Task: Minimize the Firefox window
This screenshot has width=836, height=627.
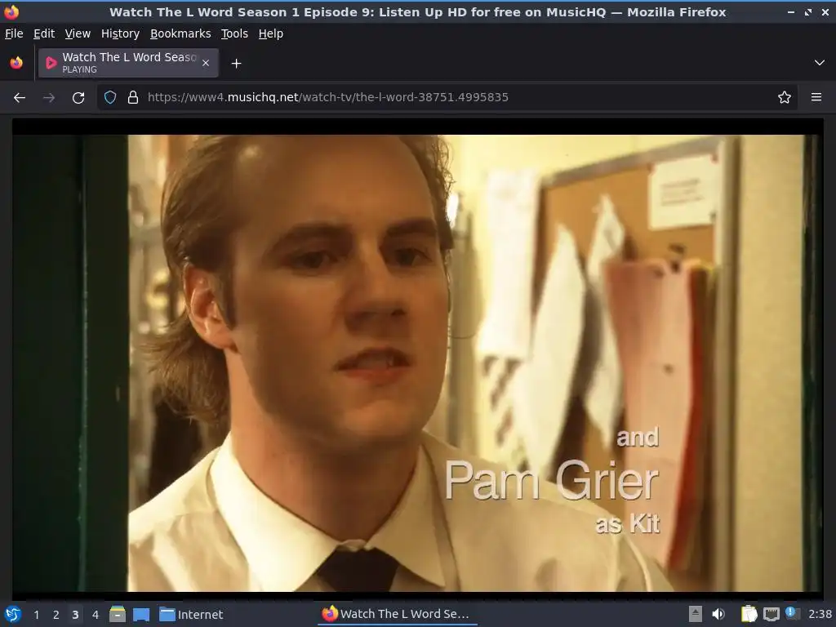Action: [791, 11]
